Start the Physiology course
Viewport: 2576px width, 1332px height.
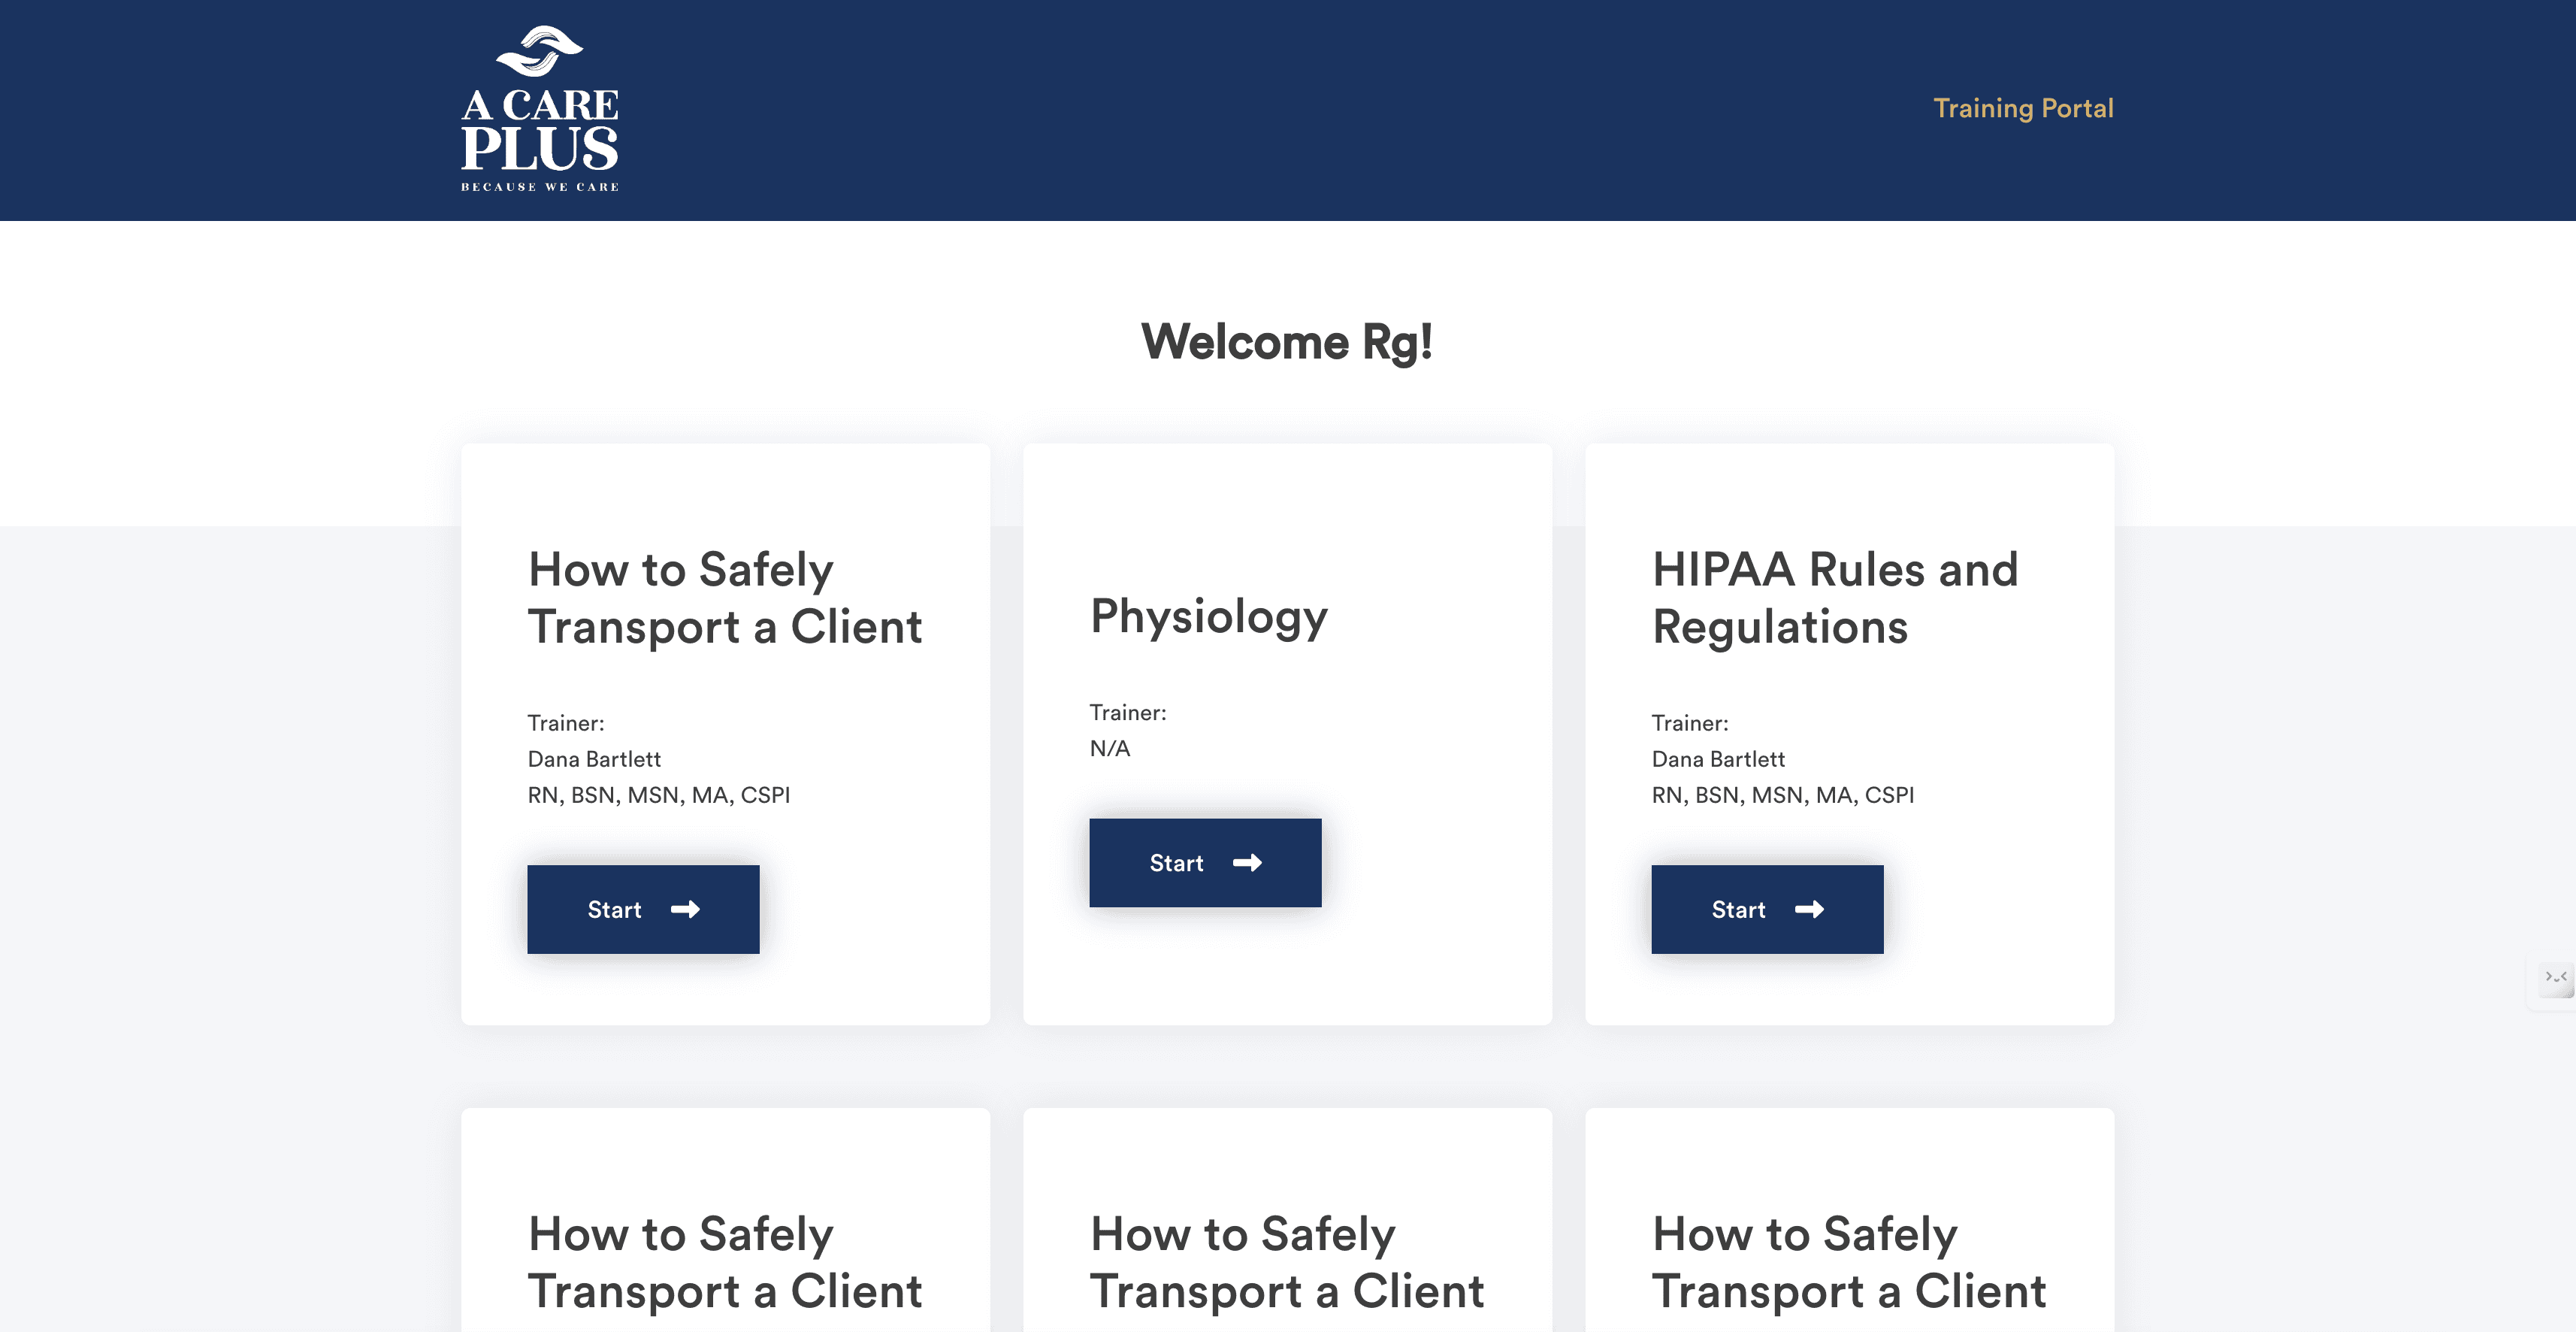click(1204, 863)
